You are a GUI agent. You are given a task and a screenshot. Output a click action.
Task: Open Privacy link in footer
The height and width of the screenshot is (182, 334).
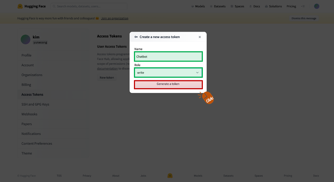87,176
